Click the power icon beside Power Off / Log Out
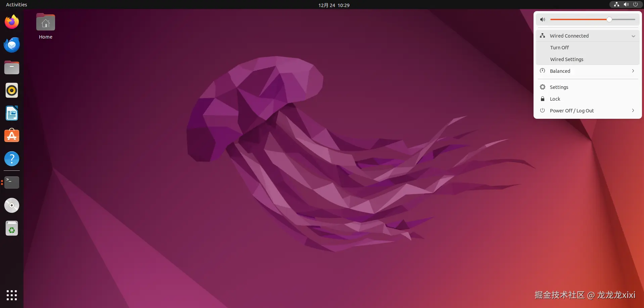Image resolution: width=644 pixels, height=308 pixels. [543, 110]
